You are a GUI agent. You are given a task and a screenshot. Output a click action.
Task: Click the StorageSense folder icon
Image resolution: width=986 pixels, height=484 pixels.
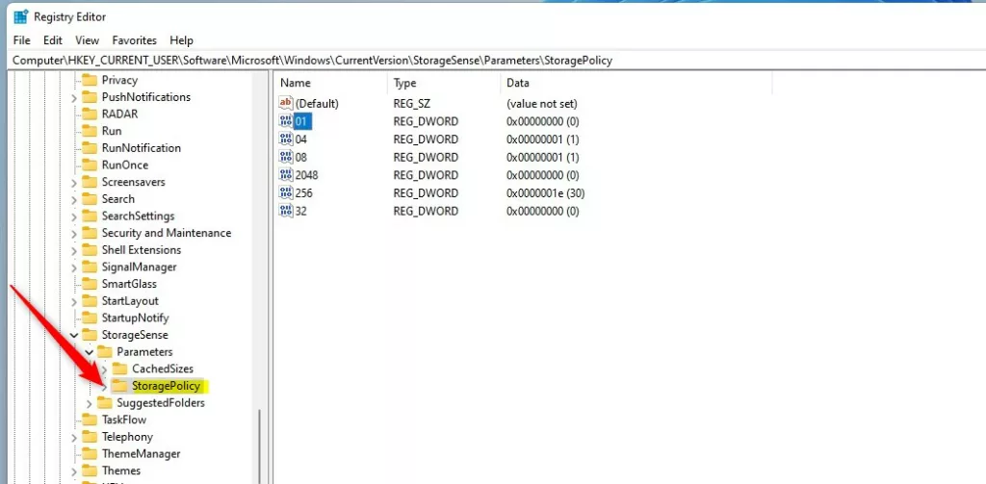[x=90, y=335]
